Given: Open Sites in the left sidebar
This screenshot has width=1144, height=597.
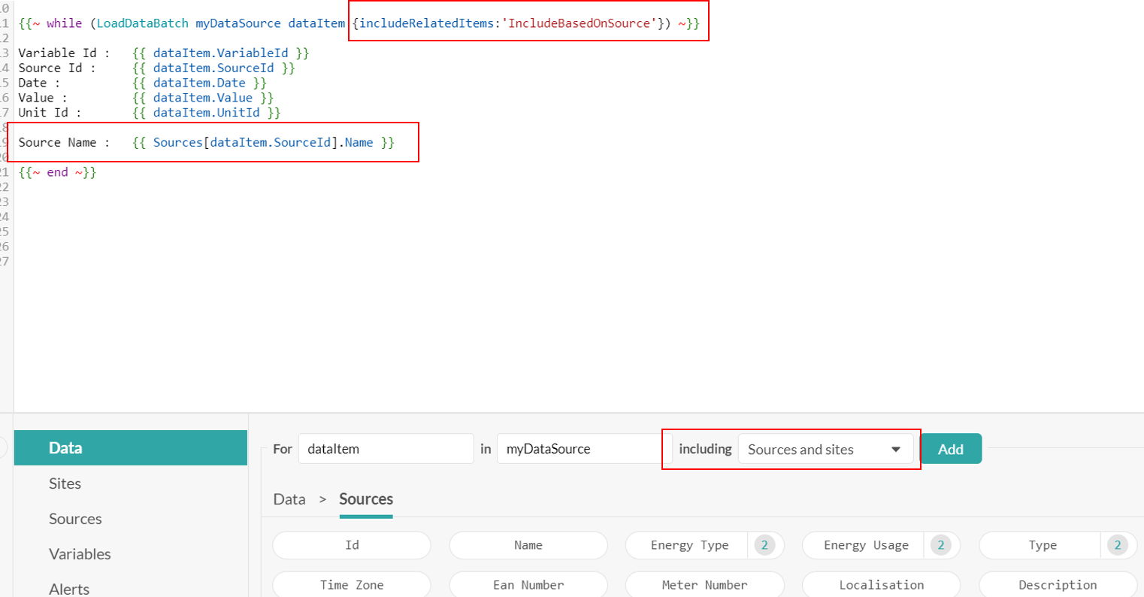Looking at the screenshot, I should click(65, 483).
